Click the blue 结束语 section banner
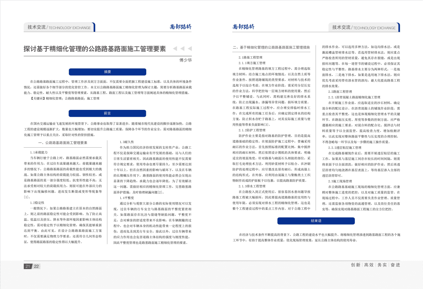The width and height of the screenshot is (423, 289). (x=316, y=221)
